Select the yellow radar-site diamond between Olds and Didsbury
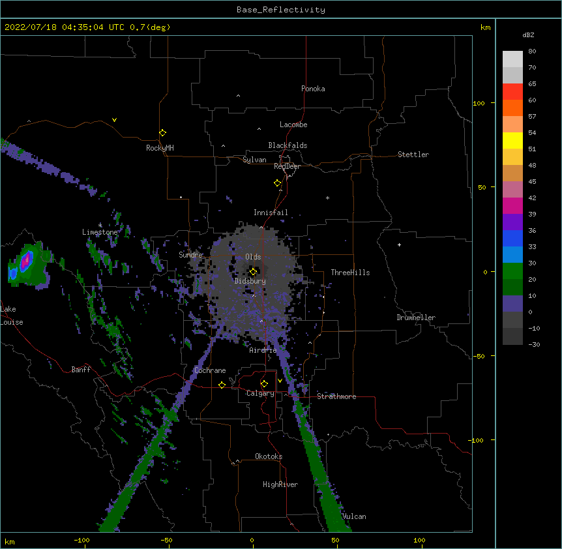This screenshot has height=549, width=562. 253,272
